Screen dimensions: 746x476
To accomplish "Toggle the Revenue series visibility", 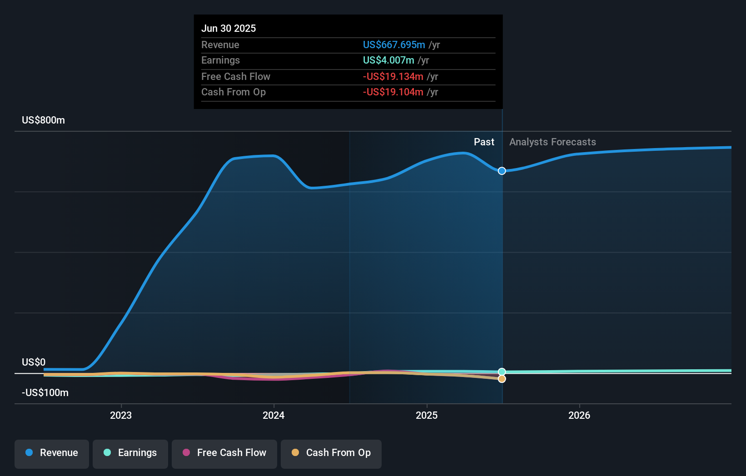I will (x=51, y=454).
